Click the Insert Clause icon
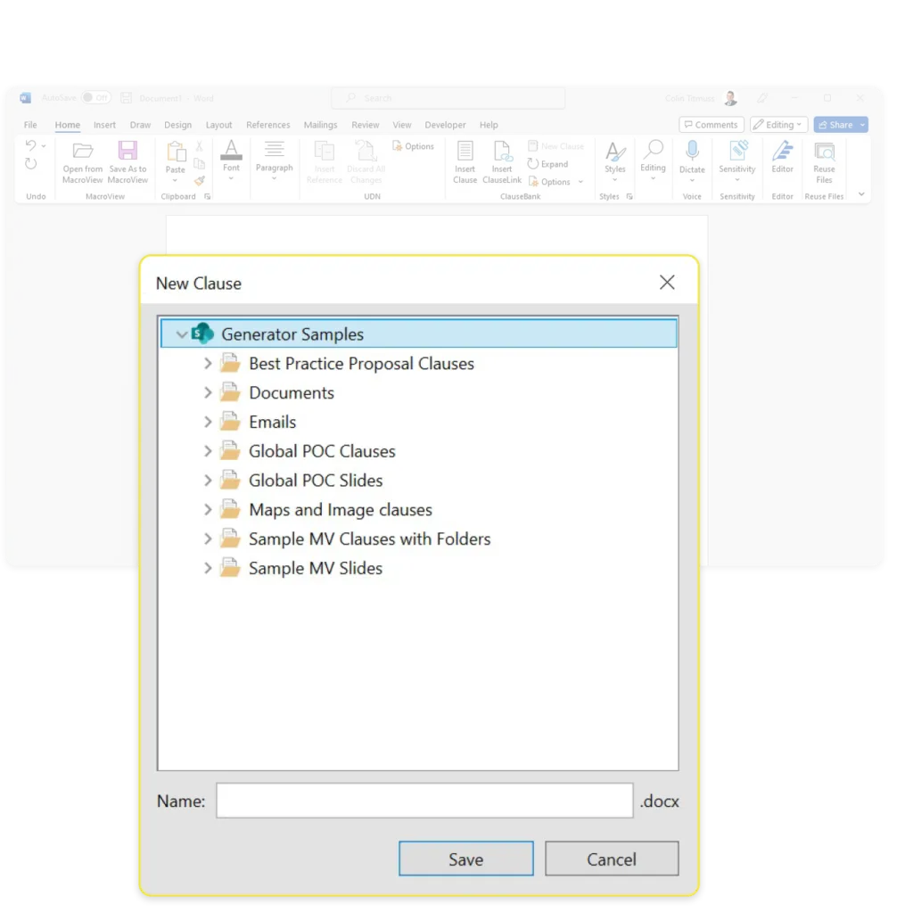Screen dimensions: 913x913 coord(465,151)
